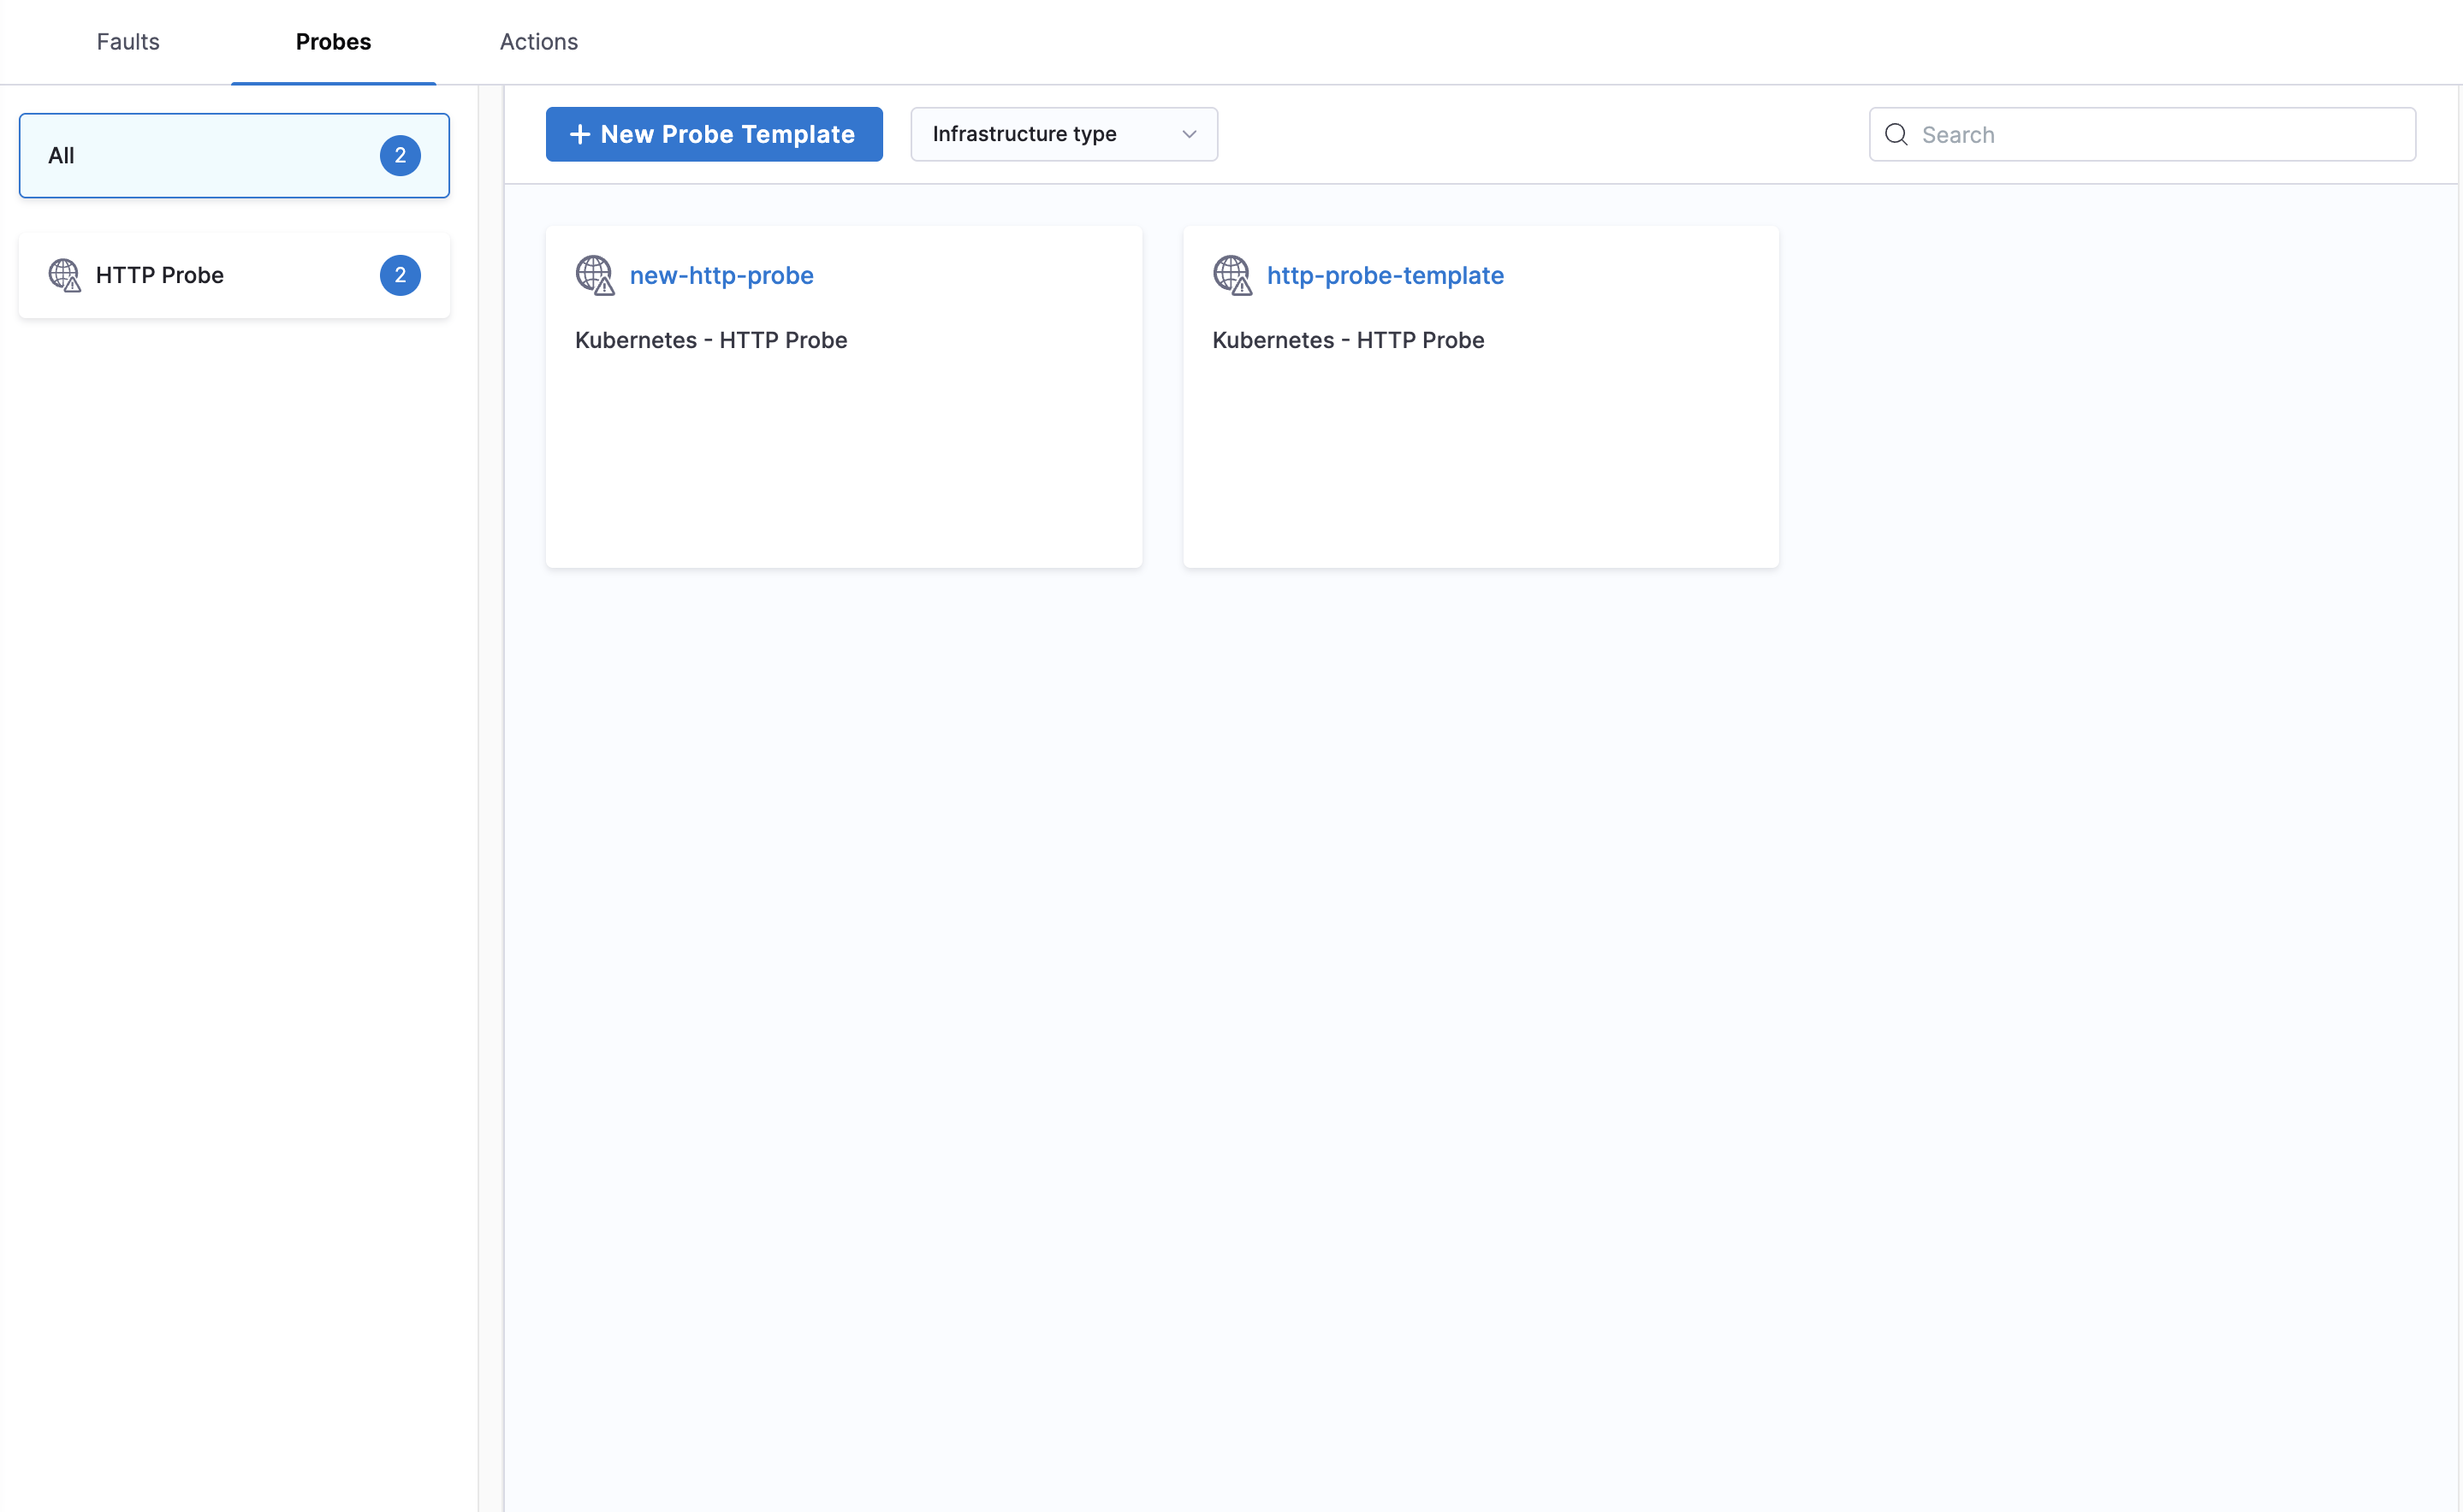Screen dimensions: 2463x1512
Task: Focus the Search input field
Action: (x=2161, y=135)
